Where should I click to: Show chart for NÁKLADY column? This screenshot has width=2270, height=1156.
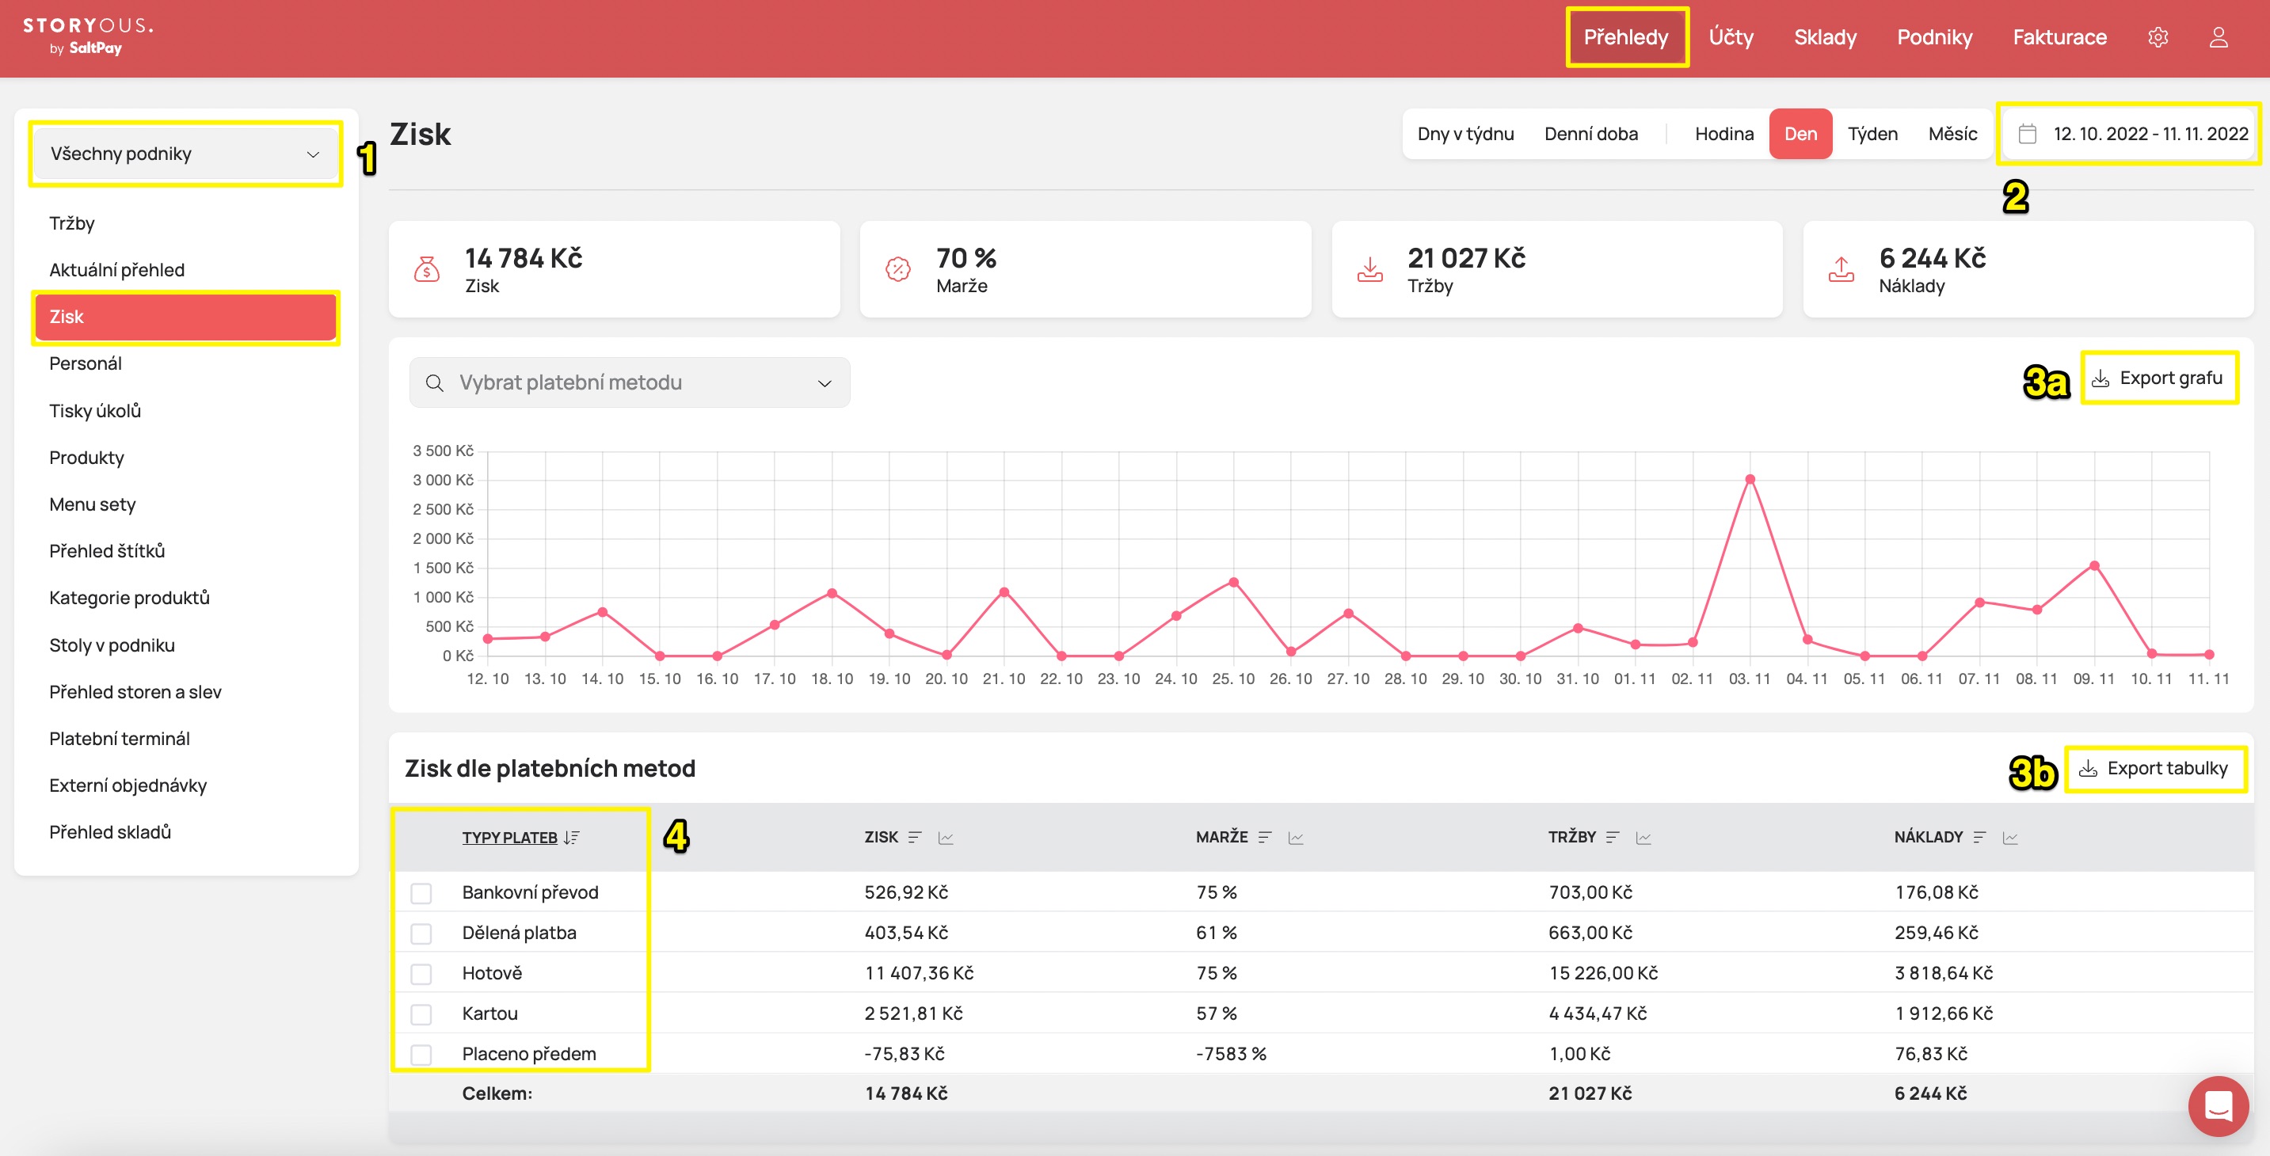tap(2010, 837)
